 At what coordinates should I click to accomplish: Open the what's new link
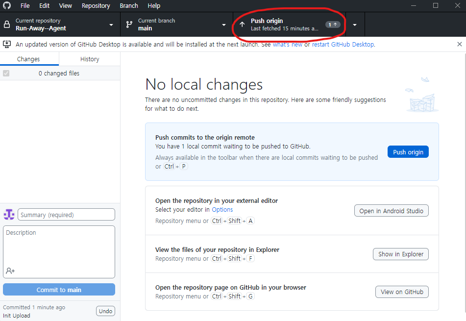click(287, 44)
